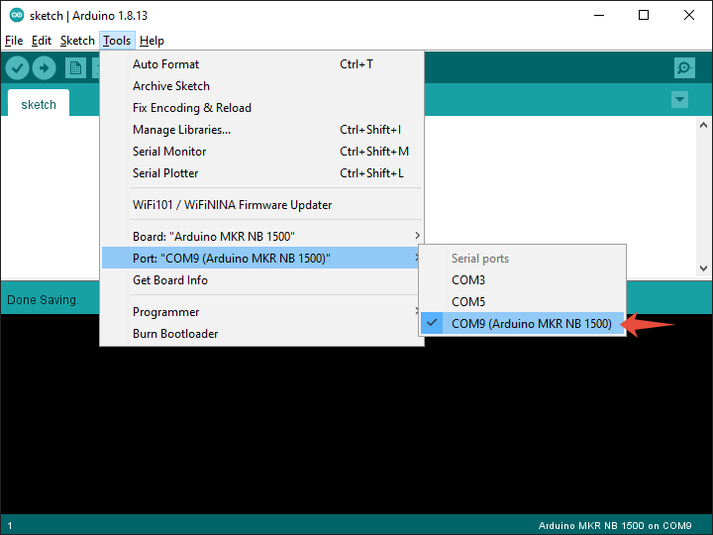Click the editor scrollbar down arrow

point(704,267)
